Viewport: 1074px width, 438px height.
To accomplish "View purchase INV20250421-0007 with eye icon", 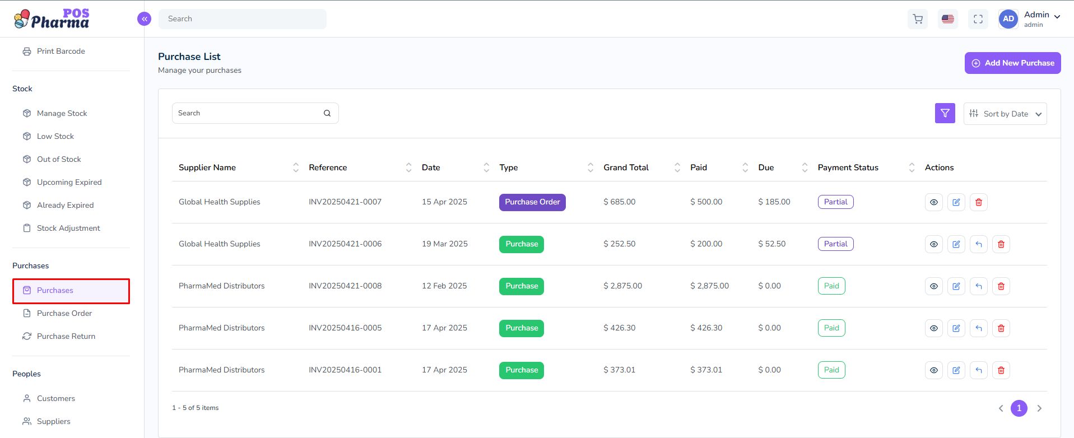I will coord(934,202).
